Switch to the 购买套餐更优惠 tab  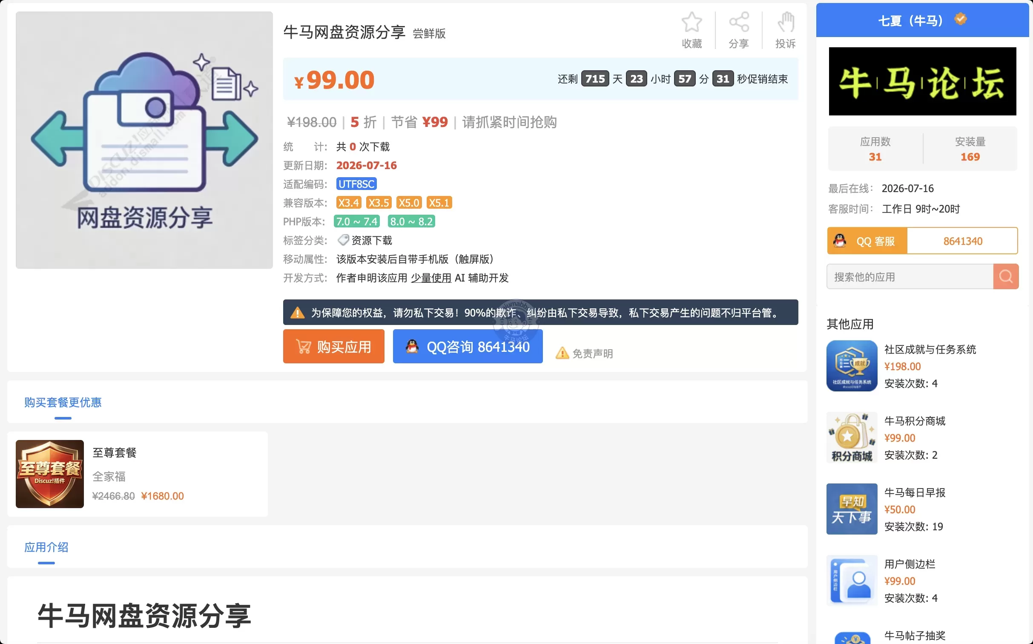pyautogui.click(x=63, y=402)
